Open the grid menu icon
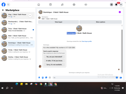 (111, 5)
